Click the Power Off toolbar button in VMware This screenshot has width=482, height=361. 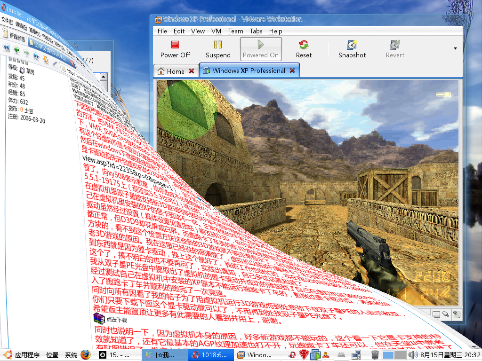click(x=175, y=49)
